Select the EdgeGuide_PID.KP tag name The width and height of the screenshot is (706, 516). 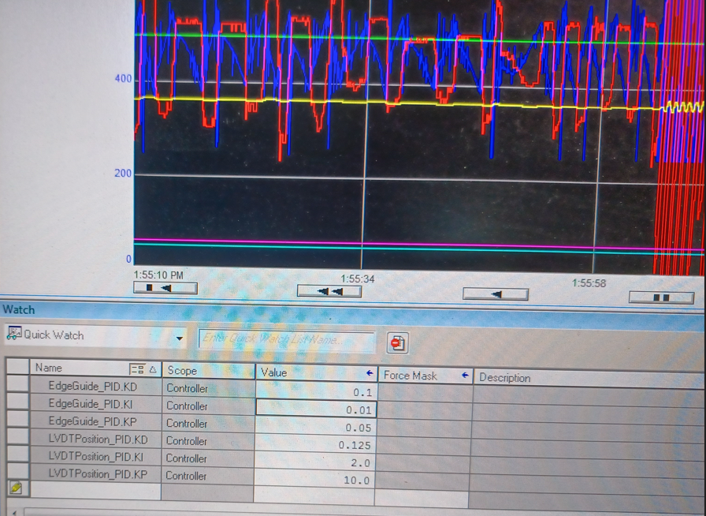point(92,421)
